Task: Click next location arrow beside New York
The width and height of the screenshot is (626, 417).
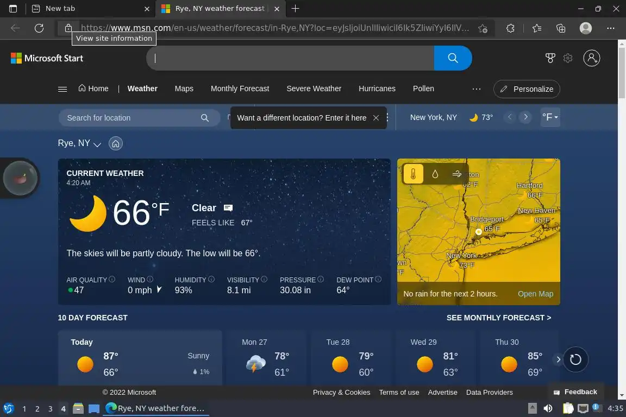Action: coord(525,117)
